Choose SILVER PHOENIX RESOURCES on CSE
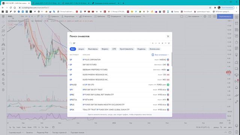This screenshot has height=135, width=240. (x=119, y=75)
